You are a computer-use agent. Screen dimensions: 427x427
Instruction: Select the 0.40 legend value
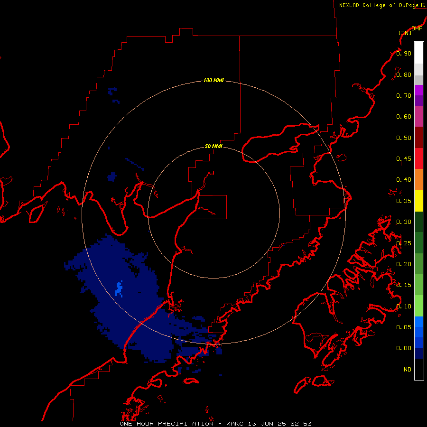pos(404,180)
